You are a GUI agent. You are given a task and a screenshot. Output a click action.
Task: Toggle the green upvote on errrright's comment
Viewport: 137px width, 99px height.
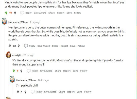tap(14, 71)
